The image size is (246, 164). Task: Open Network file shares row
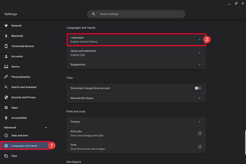(x=136, y=98)
